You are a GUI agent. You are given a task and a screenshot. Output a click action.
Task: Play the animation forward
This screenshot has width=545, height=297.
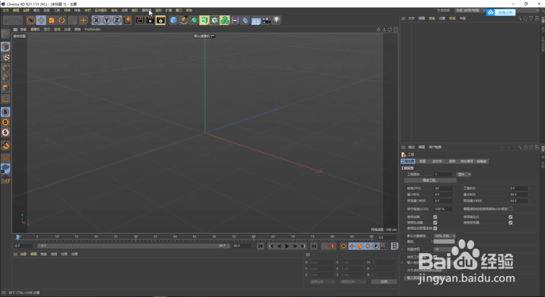tap(287, 246)
